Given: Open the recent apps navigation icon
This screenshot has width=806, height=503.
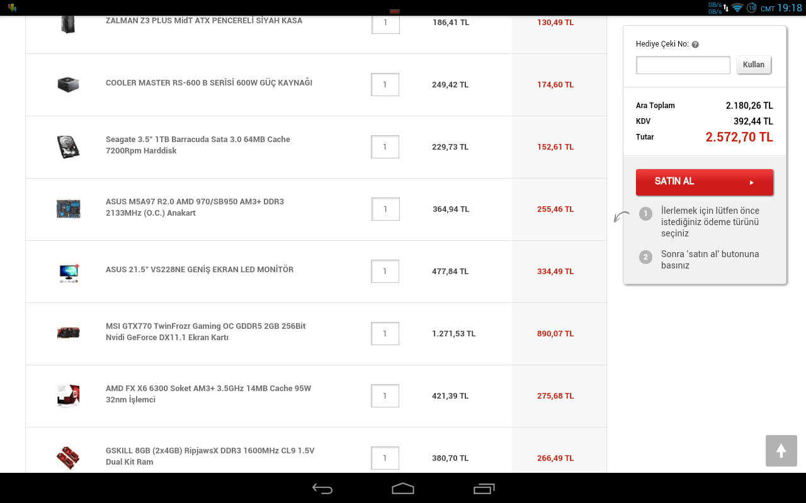Looking at the screenshot, I should (x=484, y=489).
